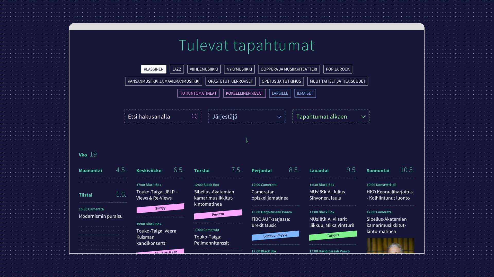This screenshot has width=494, height=277.
Task: Click the downward scroll arrow indicator
Action: [247, 140]
